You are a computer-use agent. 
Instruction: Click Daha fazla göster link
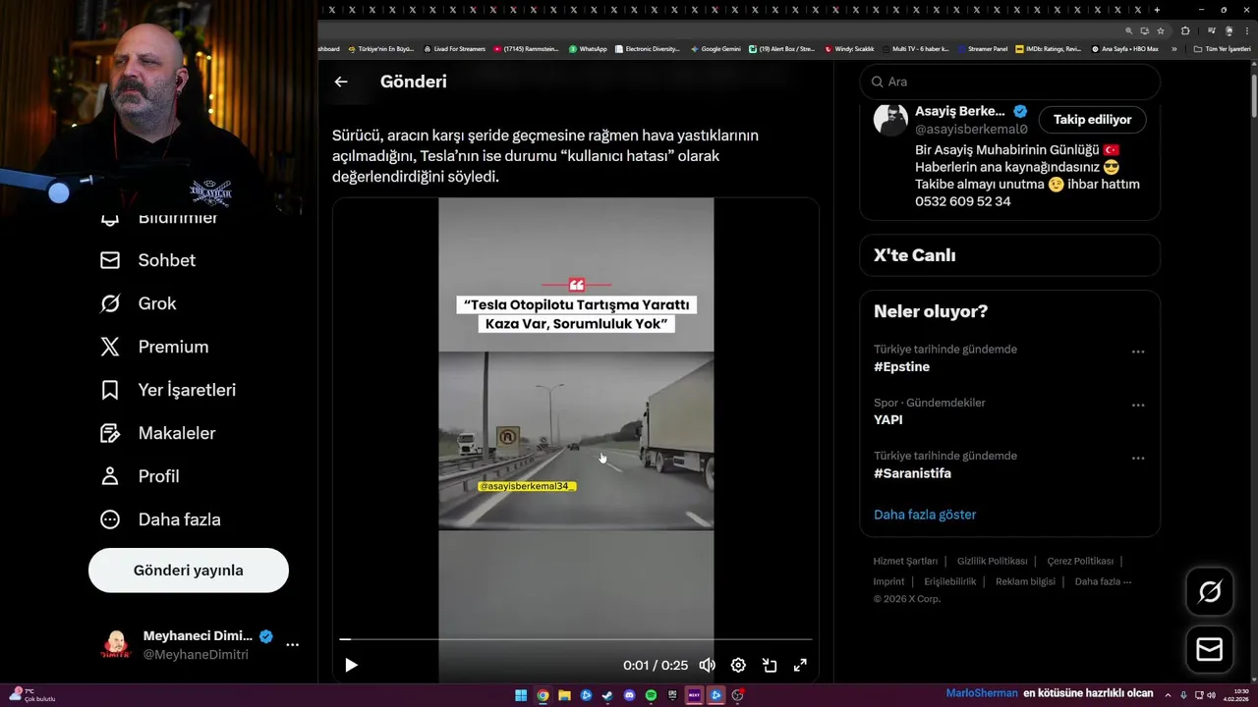[x=925, y=515]
